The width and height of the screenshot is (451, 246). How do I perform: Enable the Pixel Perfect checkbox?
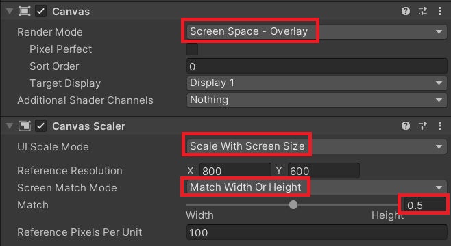pos(192,49)
